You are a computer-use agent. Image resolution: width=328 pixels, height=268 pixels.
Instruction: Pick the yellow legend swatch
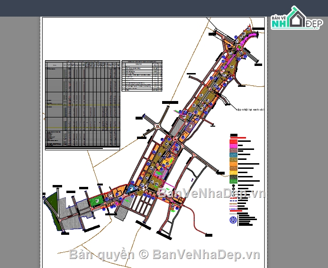(x=233, y=173)
